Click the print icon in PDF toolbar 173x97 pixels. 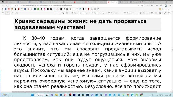pos(152,13)
